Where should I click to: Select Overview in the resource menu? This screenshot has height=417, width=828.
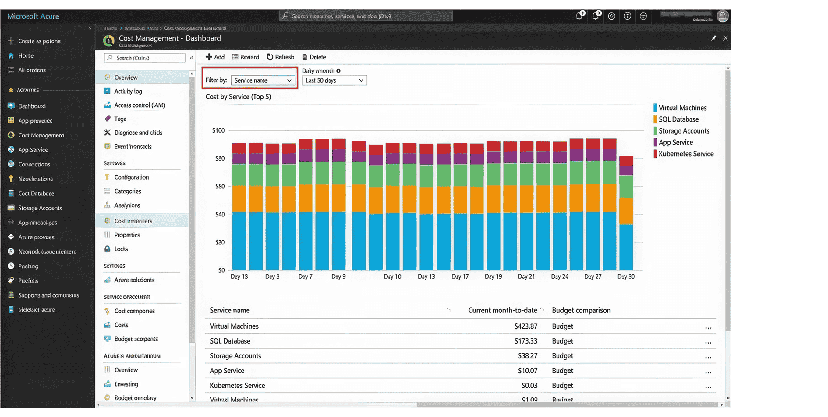126,77
